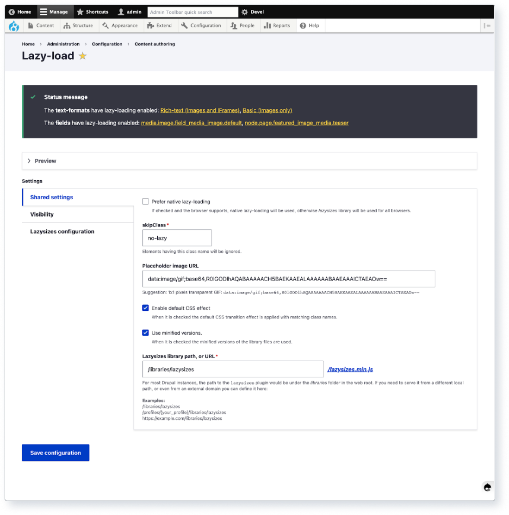509x515 pixels.
Task: Open the /lazysizes.min.js link
Action: pos(351,369)
